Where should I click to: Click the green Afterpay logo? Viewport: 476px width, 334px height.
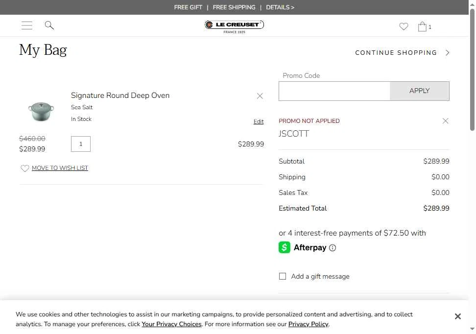(285, 247)
